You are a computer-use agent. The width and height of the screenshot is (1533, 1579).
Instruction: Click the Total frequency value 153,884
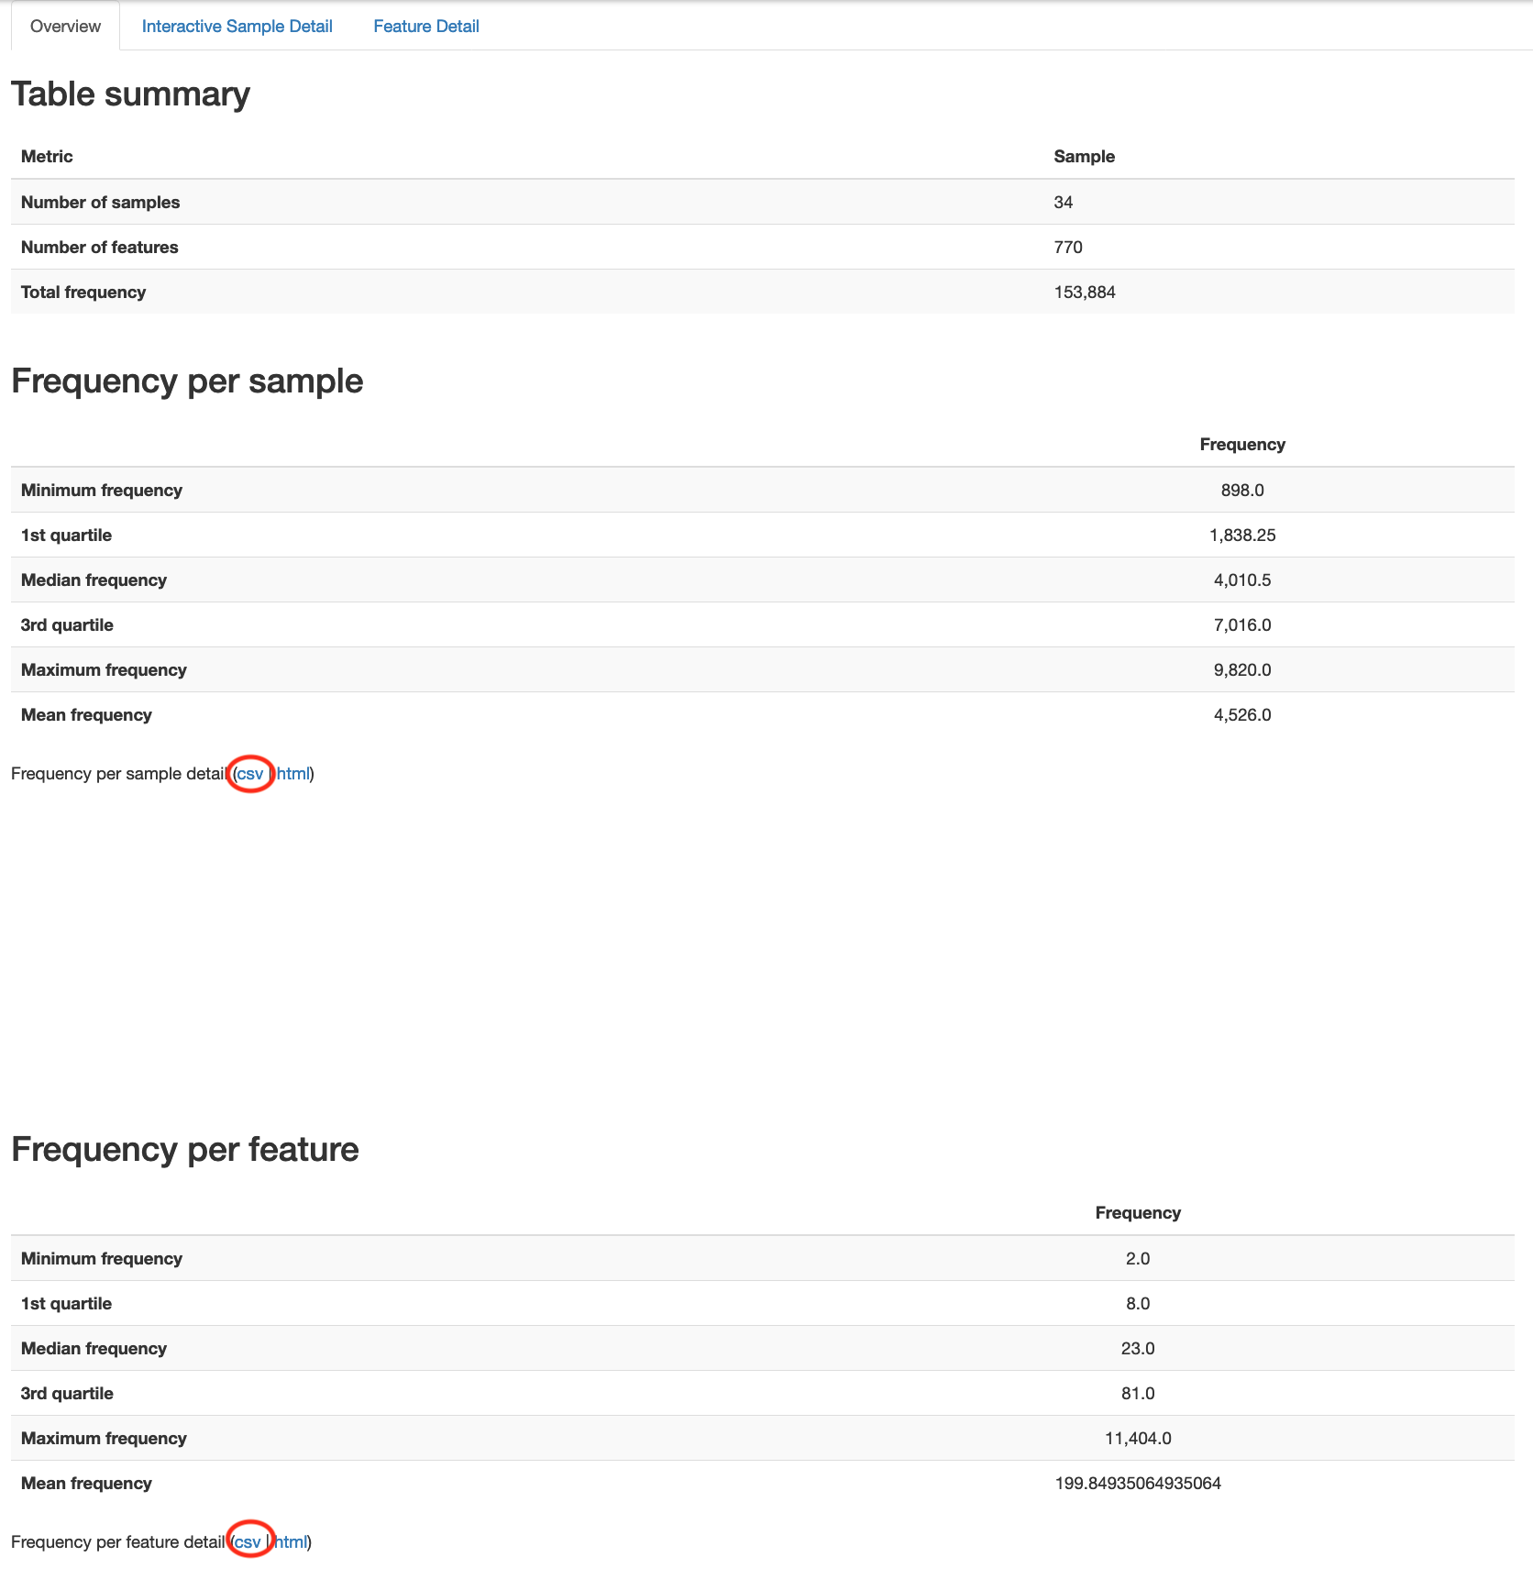point(1085,292)
